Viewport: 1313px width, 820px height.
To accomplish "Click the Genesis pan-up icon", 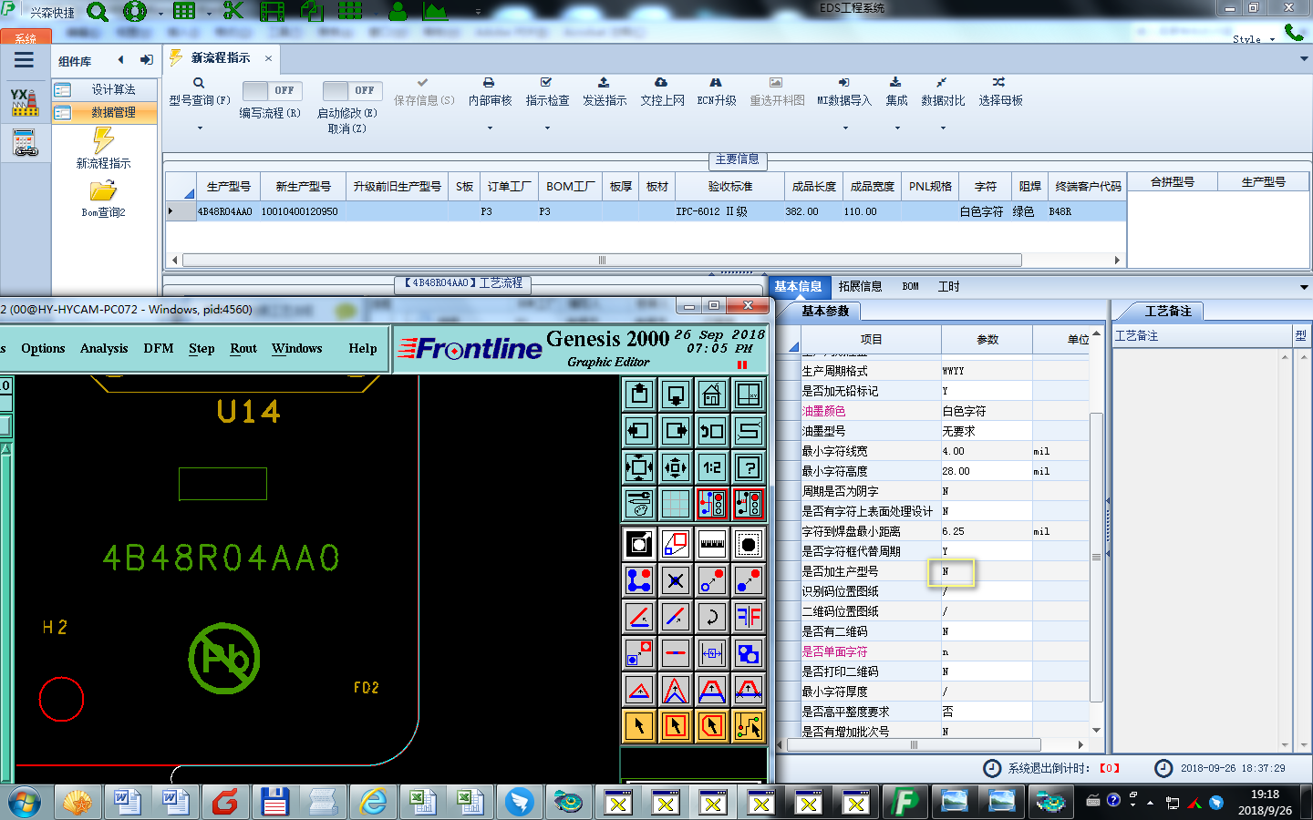I will tap(639, 395).
